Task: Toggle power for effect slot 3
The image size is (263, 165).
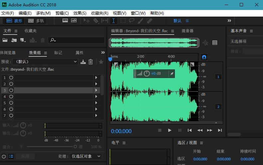Action: [x=11, y=90]
